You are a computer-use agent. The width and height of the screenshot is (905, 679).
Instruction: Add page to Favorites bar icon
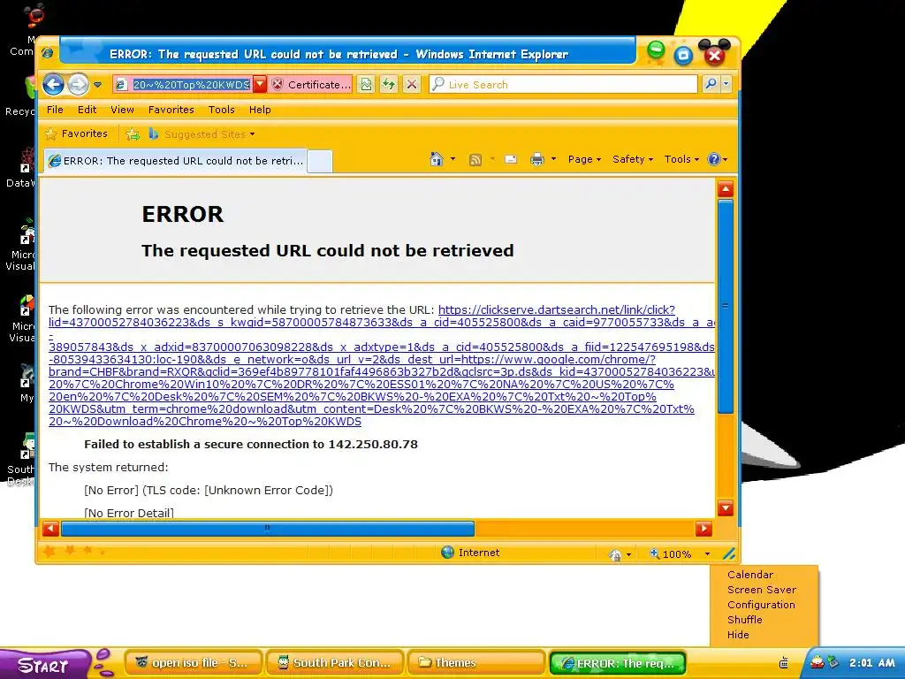pyautogui.click(x=133, y=134)
